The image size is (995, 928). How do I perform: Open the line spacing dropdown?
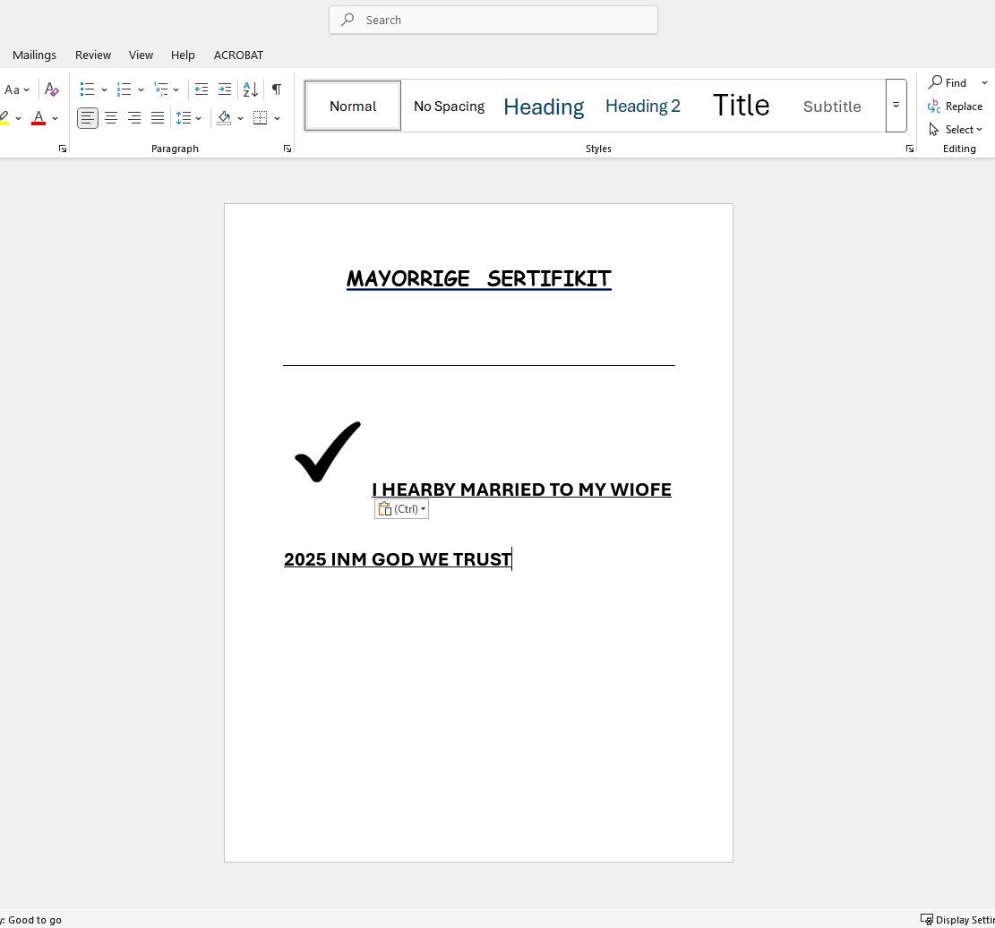pyautogui.click(x=189, y=118)
